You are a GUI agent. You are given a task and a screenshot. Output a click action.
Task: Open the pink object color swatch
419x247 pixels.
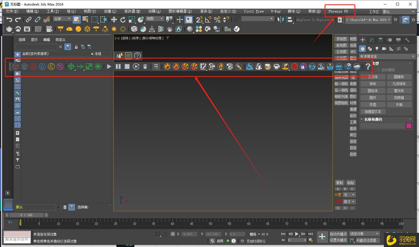pyautogui.click(x=409, y=126)
